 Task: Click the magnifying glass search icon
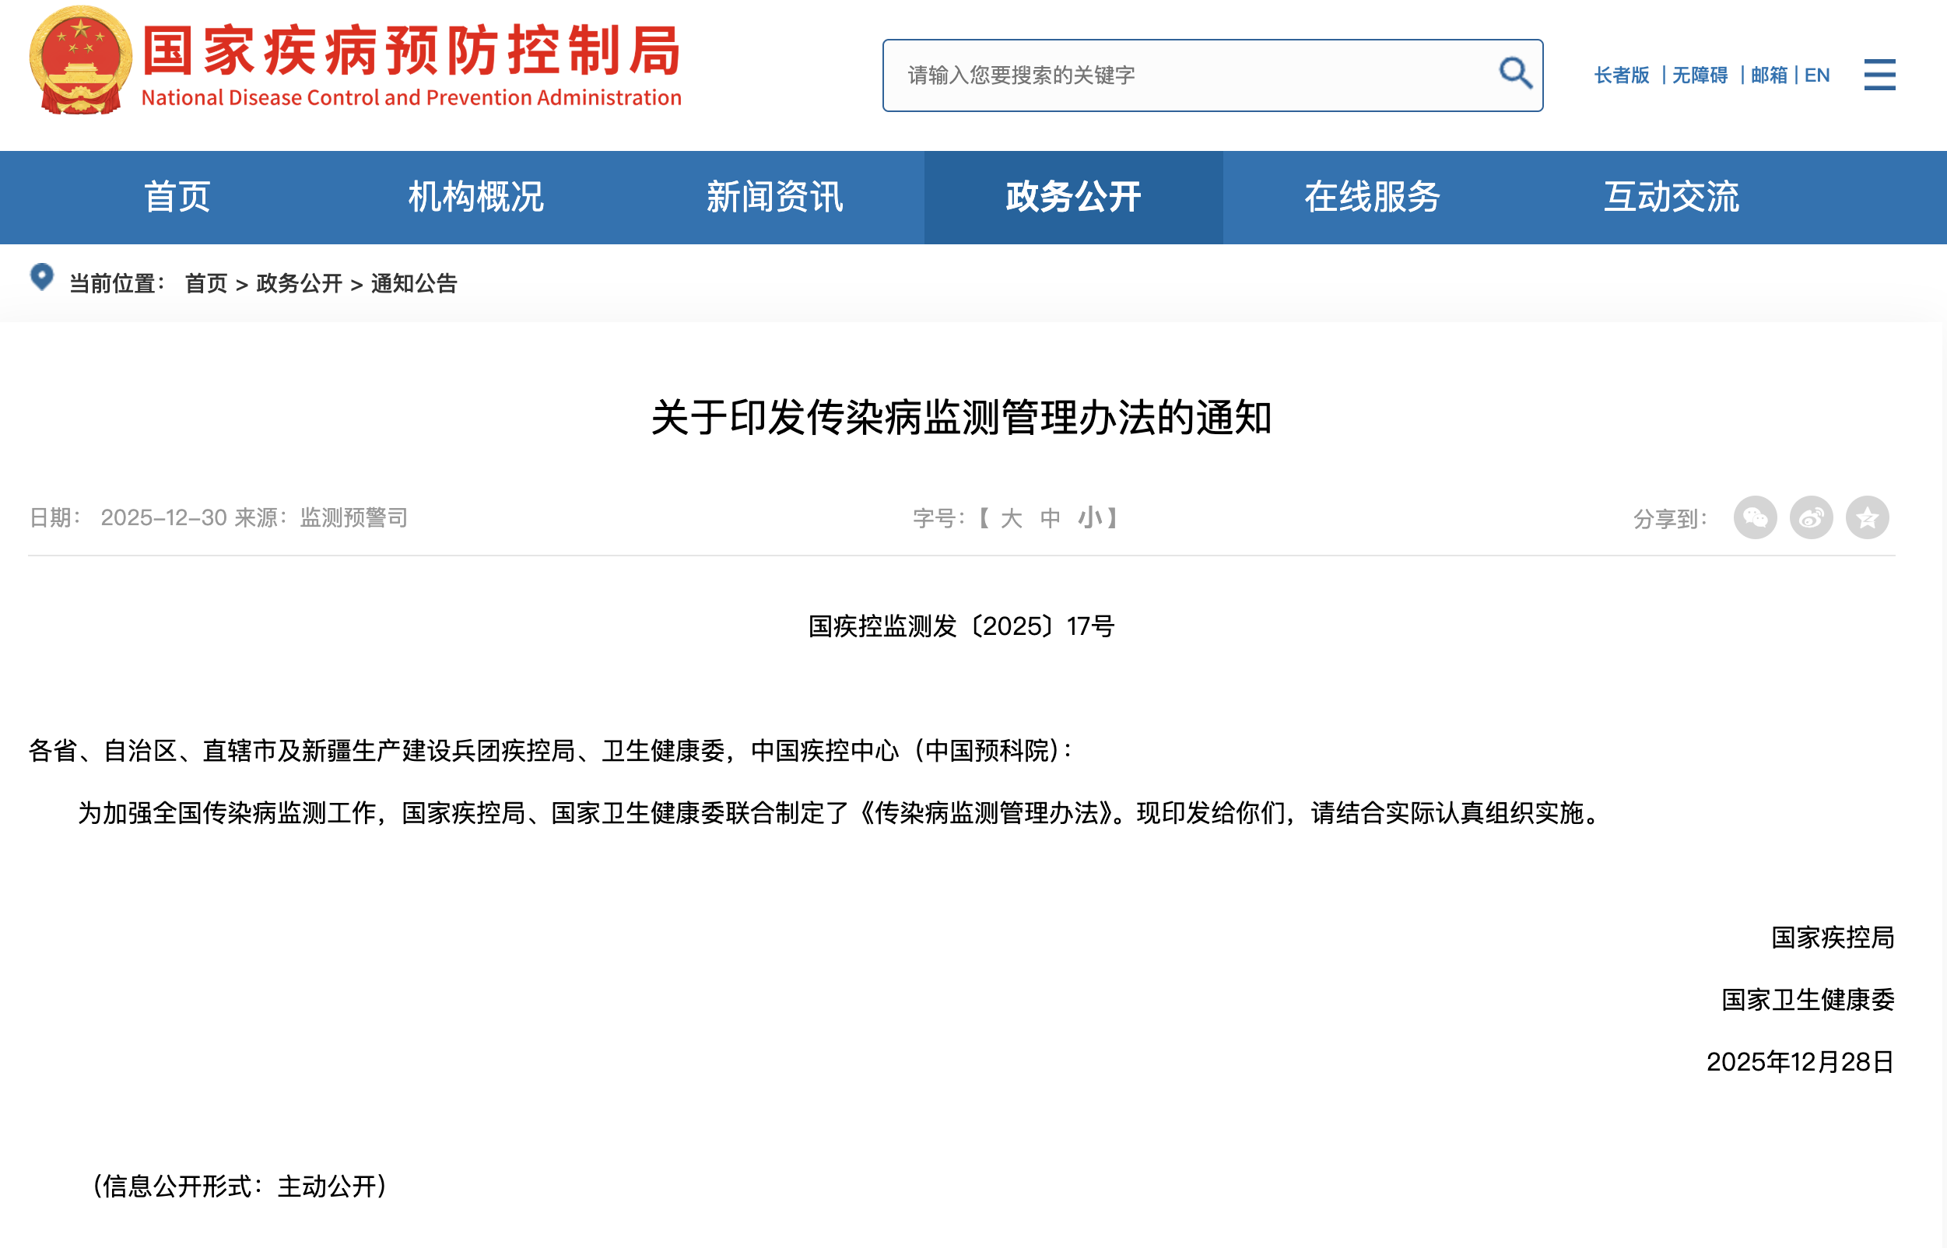coord(1514,74)
